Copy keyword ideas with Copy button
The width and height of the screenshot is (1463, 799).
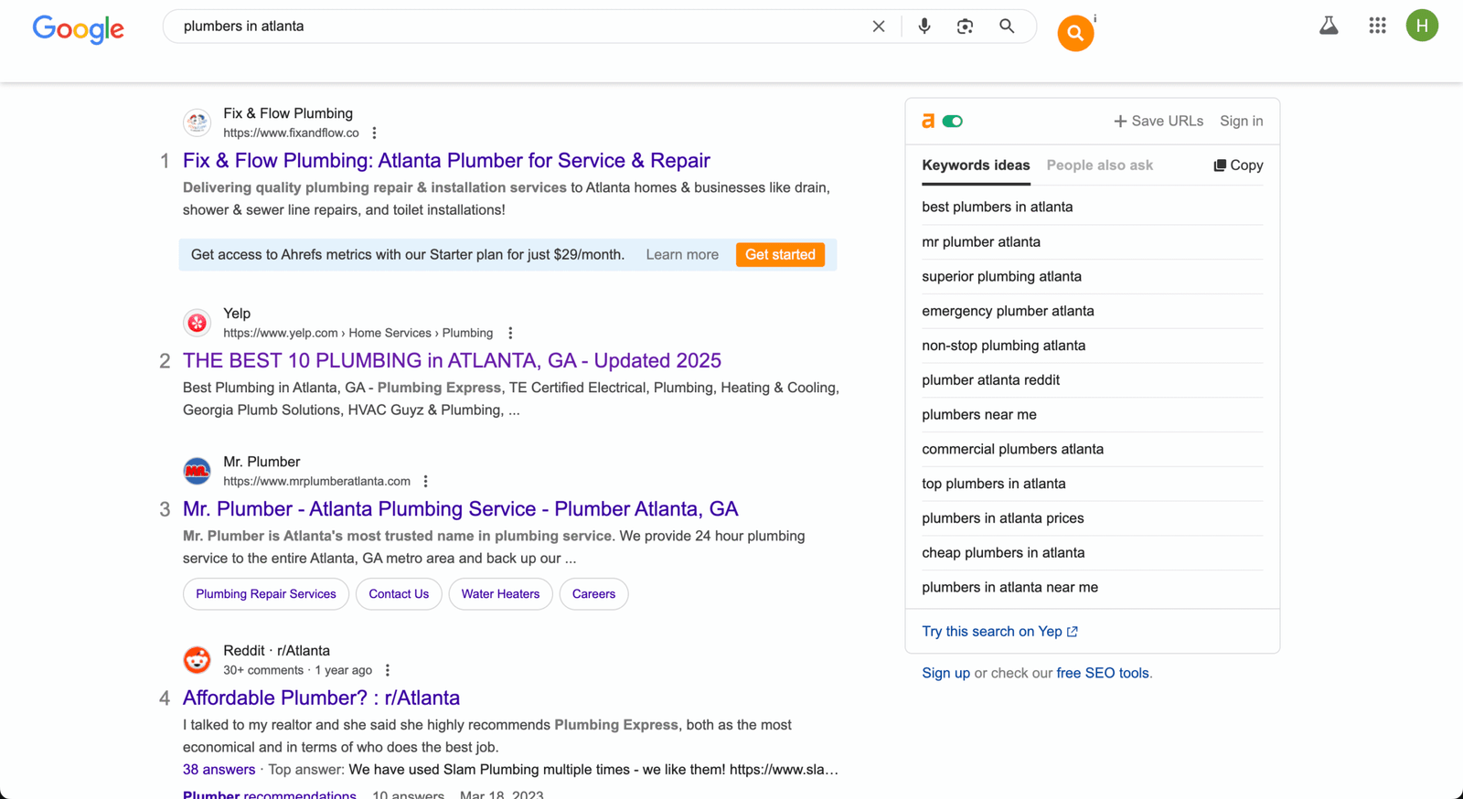click(1238, 165)
